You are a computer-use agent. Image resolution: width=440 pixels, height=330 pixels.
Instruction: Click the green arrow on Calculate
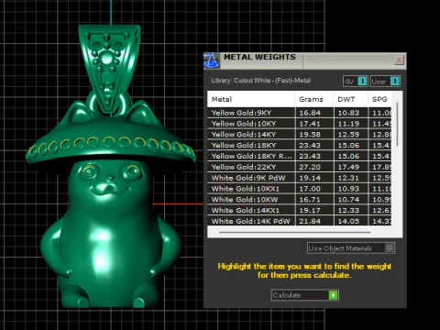(333, 295)
